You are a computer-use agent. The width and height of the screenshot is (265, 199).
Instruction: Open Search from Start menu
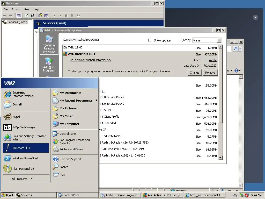coord(75,167)
